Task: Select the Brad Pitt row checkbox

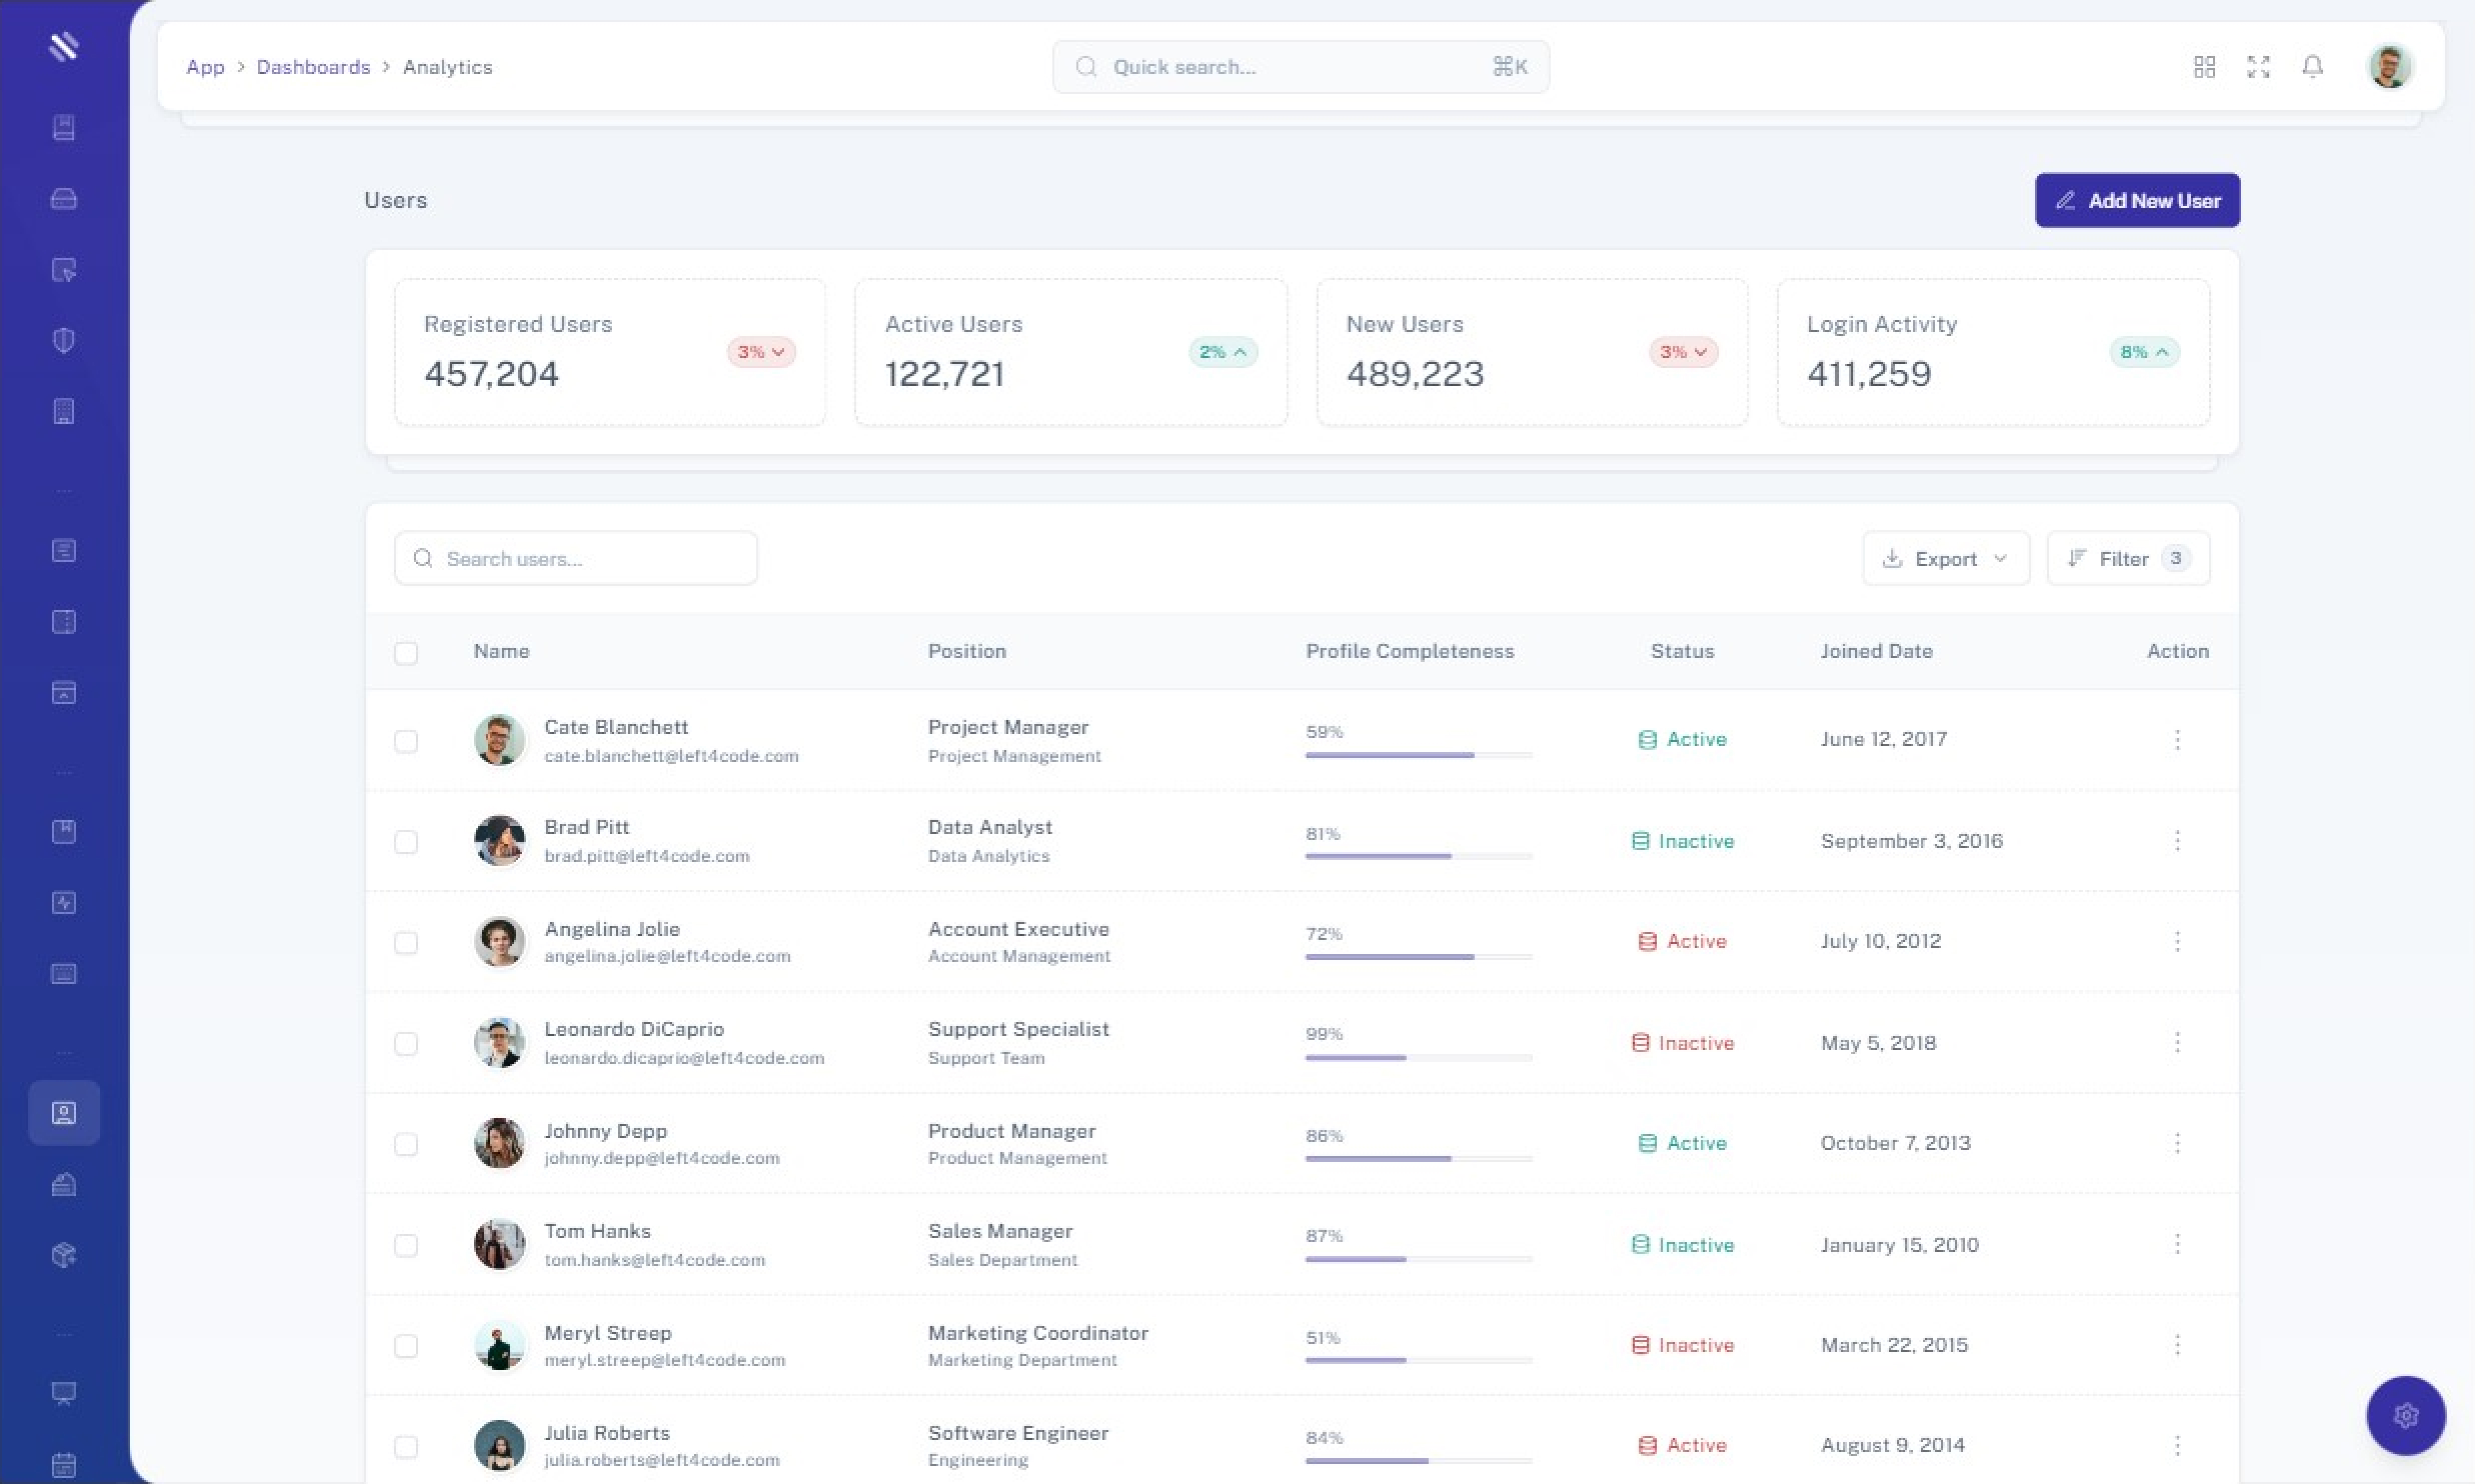Action: click(x=406, y=842)
